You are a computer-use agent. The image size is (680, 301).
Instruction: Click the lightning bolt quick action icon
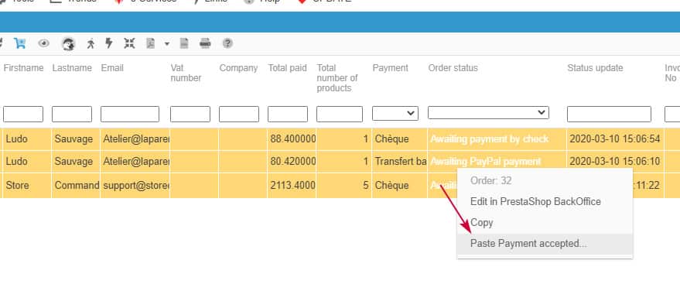109,43
